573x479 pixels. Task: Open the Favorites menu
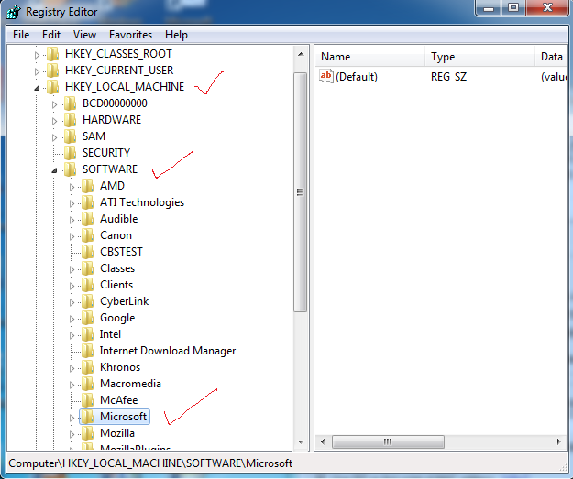click(x=130, y=35)
